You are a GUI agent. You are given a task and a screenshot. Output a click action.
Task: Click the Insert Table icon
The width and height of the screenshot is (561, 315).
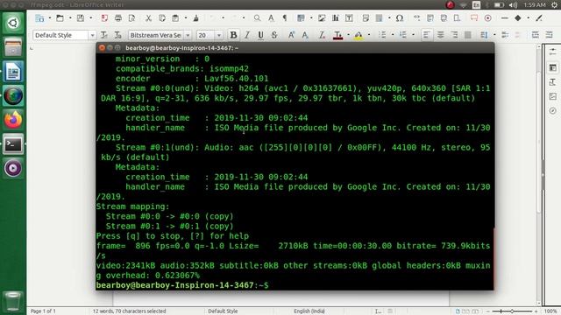[x=302, y=18]
